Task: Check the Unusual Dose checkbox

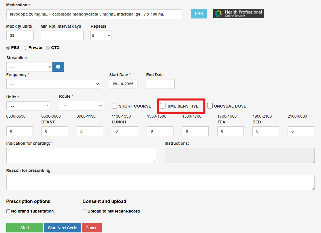Action: click(210, 106)
